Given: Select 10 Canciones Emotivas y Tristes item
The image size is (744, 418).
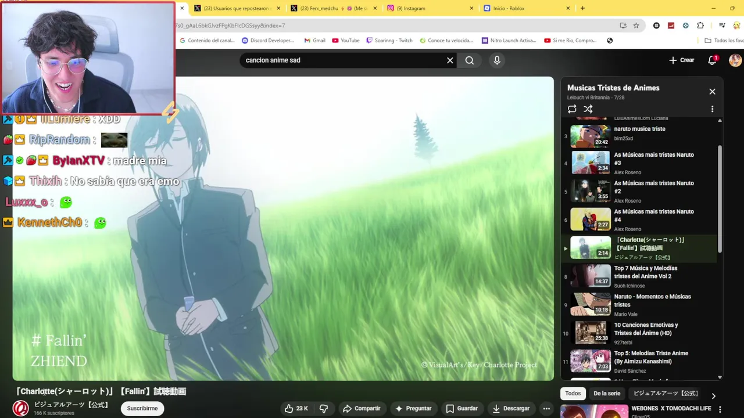Looking at the screenshot, I should click(639, 333).
